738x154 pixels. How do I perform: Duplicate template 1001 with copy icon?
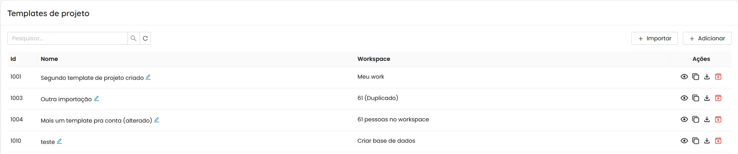(x=696, y=77)
